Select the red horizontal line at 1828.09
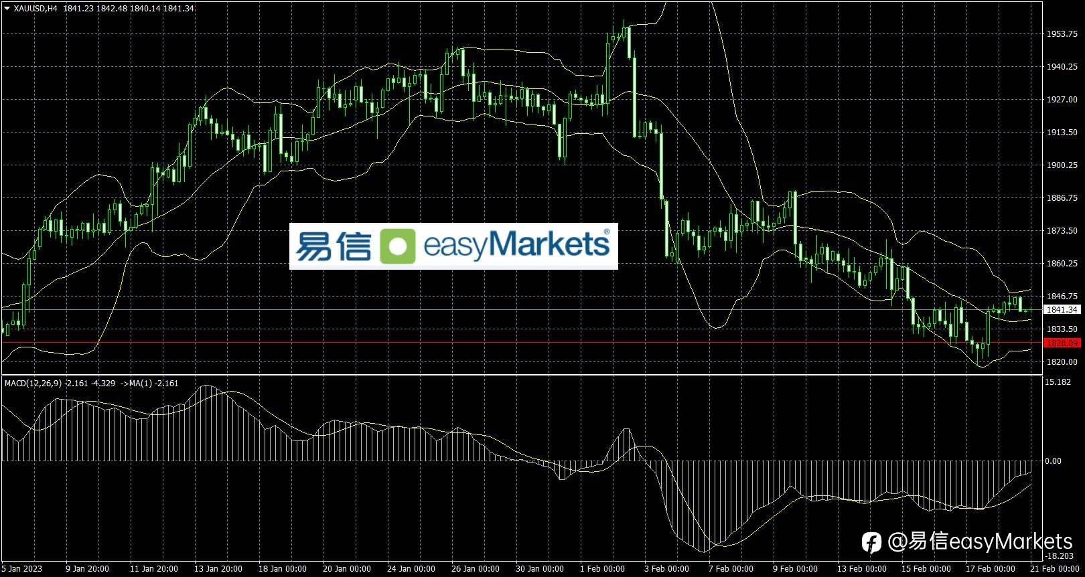Screen dimensions: 1085x577 (522, 343)
